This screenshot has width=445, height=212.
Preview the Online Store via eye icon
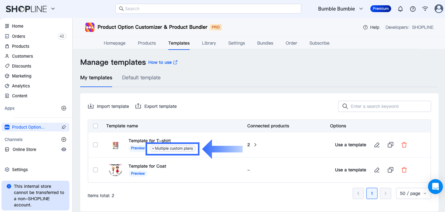[x=64, y=149]
